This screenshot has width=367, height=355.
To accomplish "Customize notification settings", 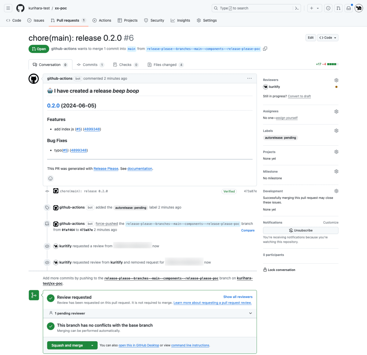I will point(331,222).
